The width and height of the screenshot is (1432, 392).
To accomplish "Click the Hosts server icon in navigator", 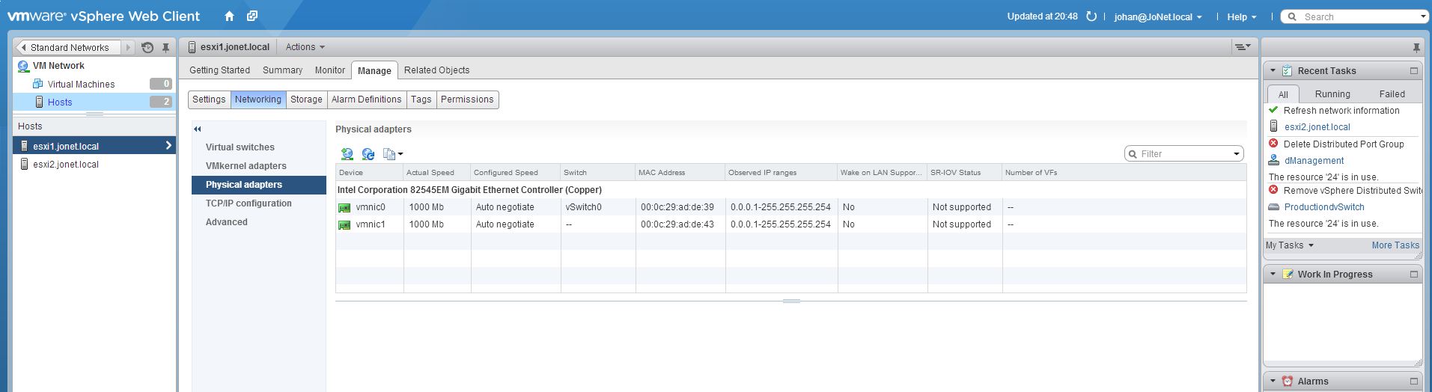I will coord(40,102).
